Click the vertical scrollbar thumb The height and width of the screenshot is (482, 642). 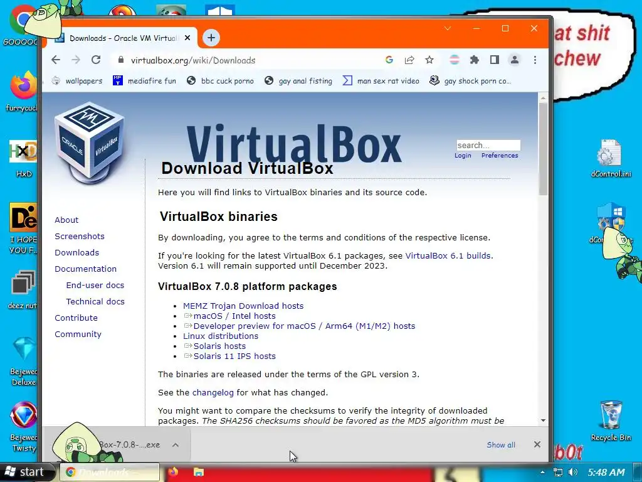[x=543, y=149]
